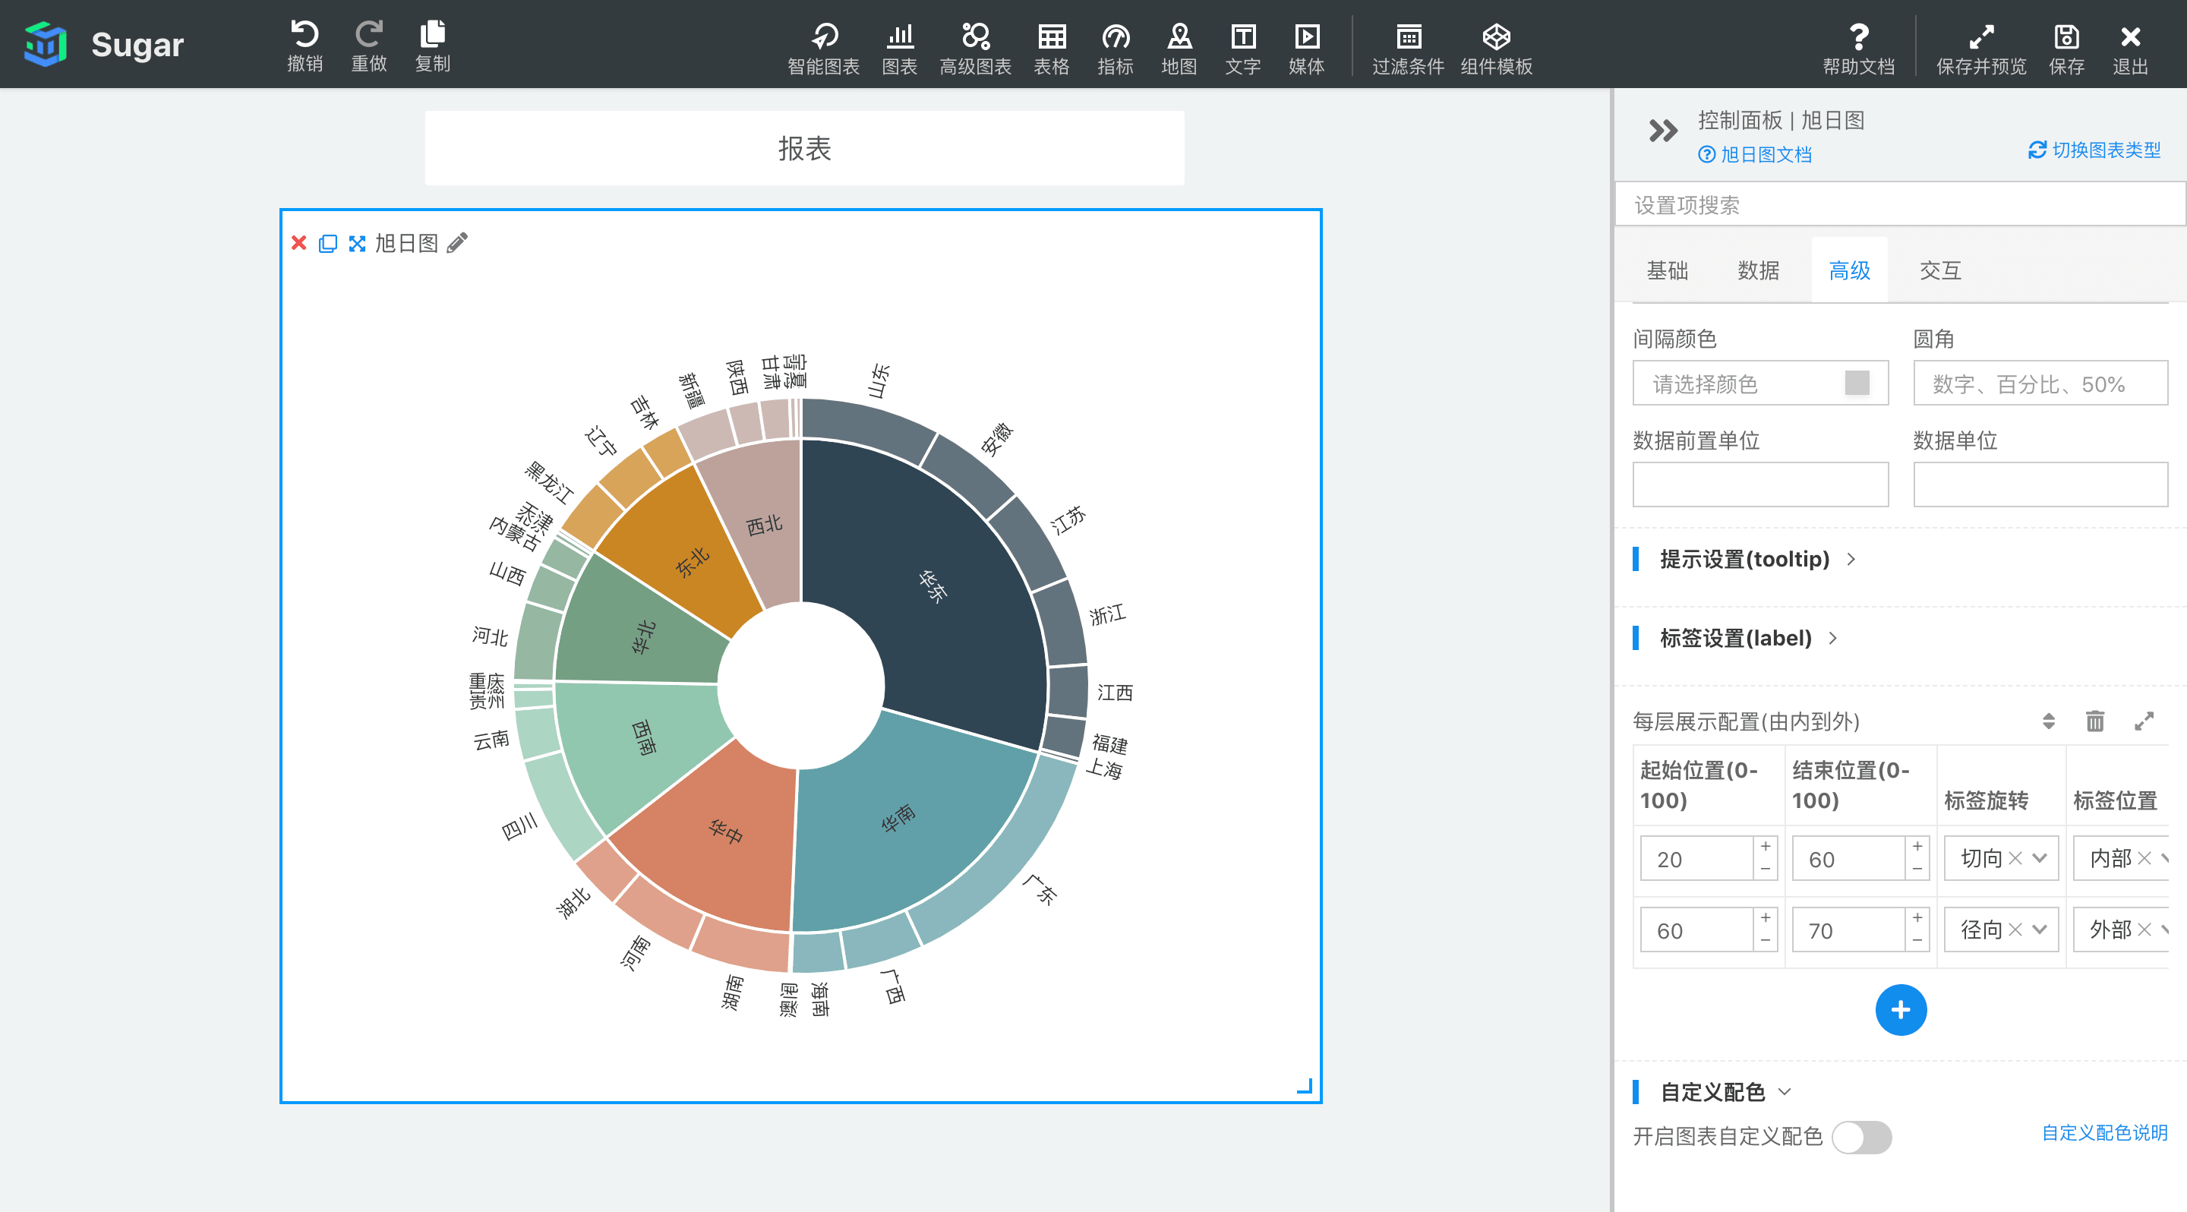This screenshot has height=1212, width=2187.
Task: Select 标签位置 外部 dropdown
Action: coord(2120,930)
